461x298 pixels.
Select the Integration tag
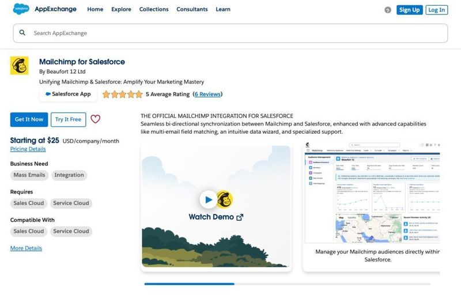[x=69, y=175]
